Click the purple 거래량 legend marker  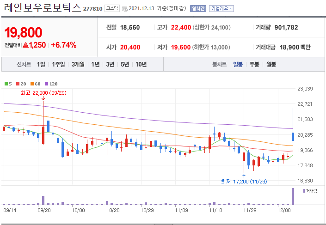pyautogui.click(x=304, y=191)
